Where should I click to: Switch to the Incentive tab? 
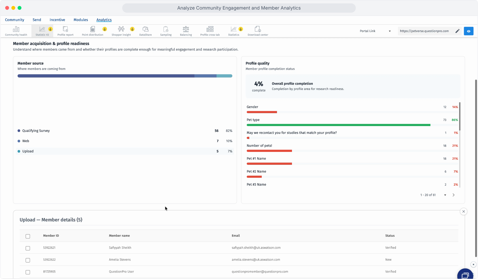(57, 20)
